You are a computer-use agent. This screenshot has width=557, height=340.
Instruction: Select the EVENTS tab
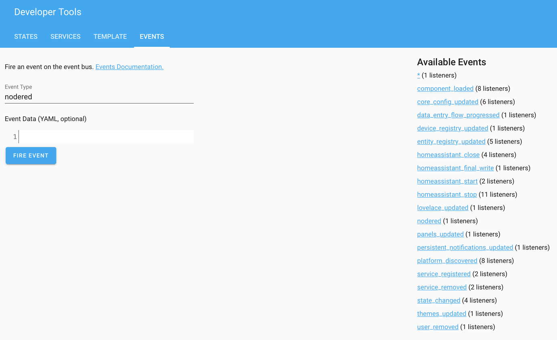point(152,36)
